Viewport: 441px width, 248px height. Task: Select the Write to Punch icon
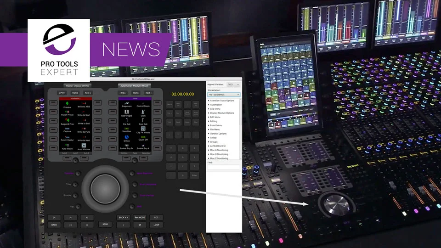[84, 129]
